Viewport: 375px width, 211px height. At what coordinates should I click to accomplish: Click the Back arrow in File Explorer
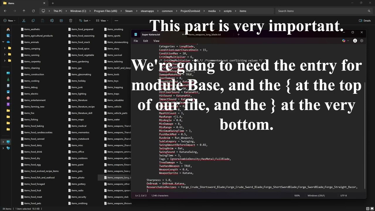click(x=5, y=11)
